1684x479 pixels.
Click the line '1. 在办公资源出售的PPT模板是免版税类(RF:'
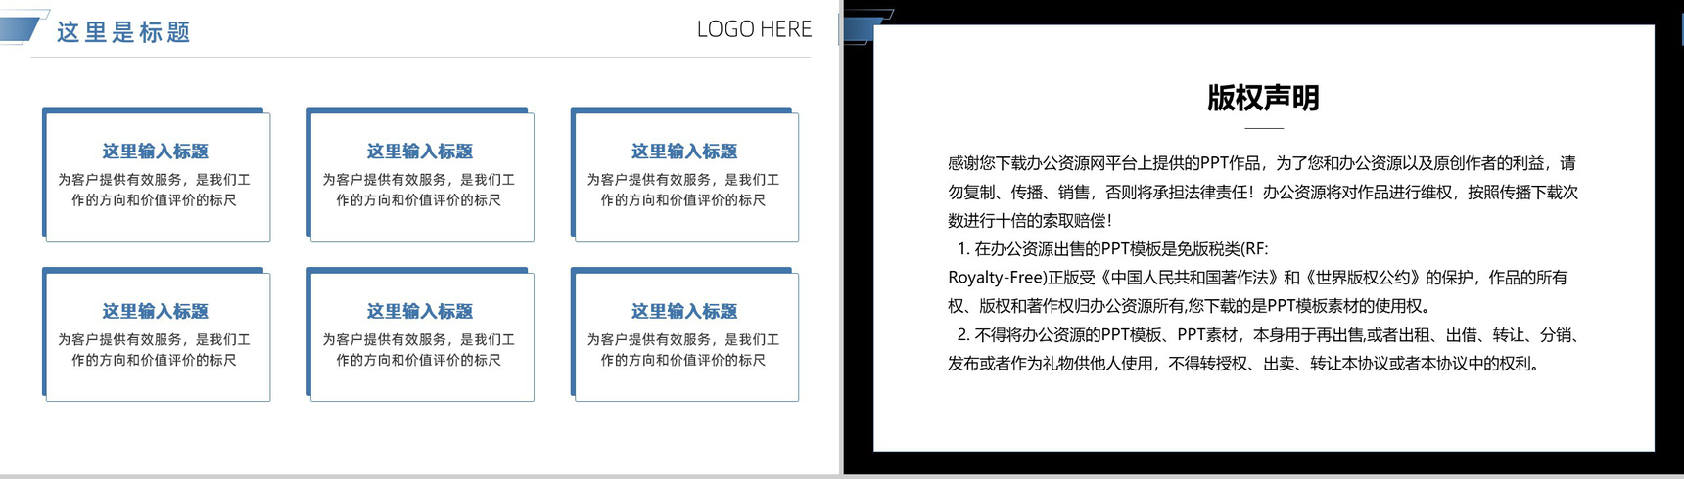tap(1112, 249)
